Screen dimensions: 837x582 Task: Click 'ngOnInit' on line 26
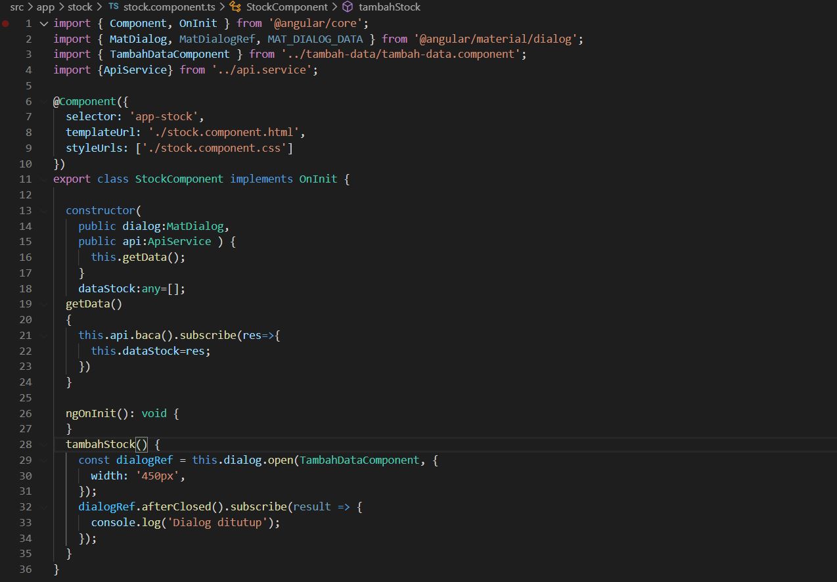[91, 413]
